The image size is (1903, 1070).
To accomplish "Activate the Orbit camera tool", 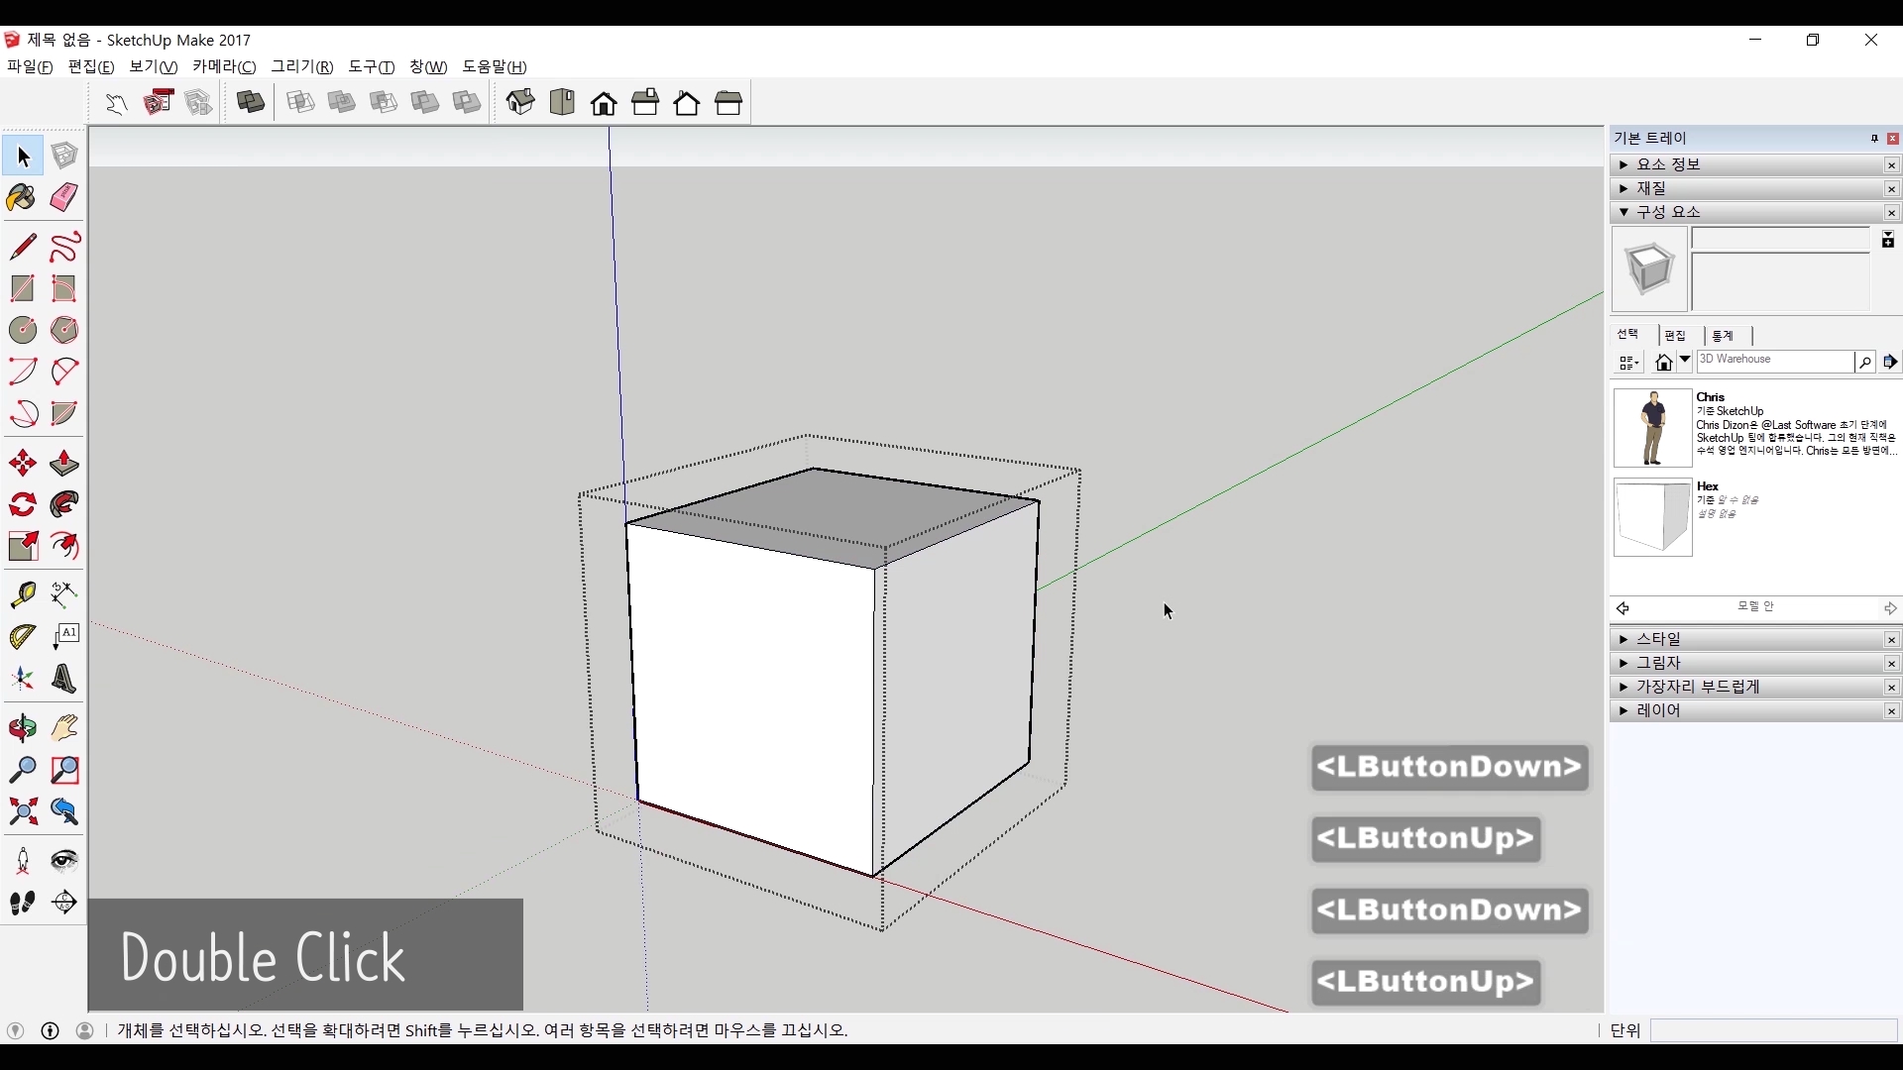I will [x=22, y=729].
